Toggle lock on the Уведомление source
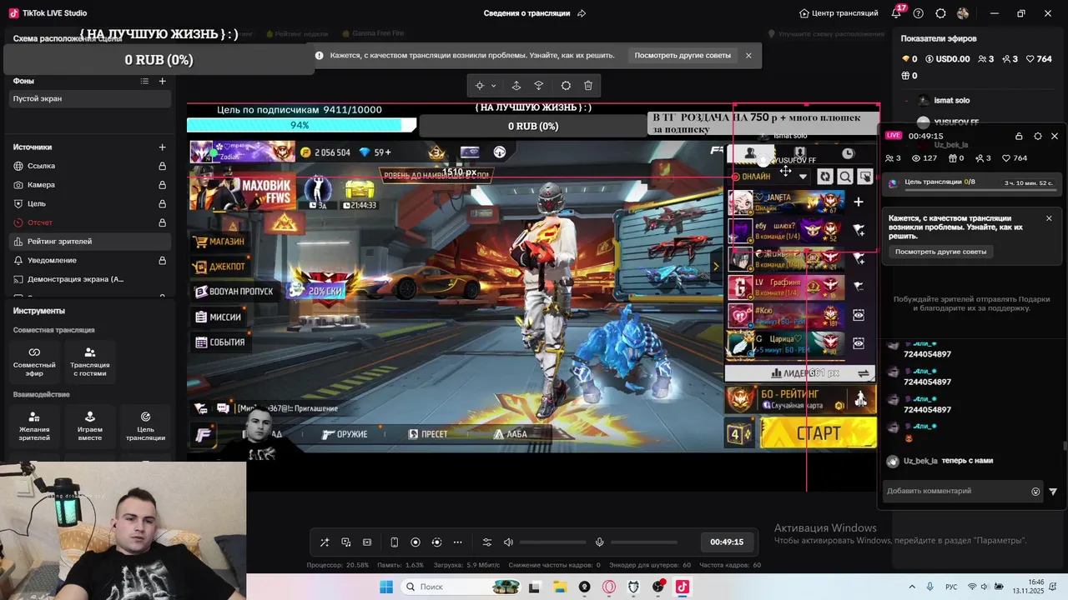The width and height of the screenshot is (1068, 600). click(162, 260)
